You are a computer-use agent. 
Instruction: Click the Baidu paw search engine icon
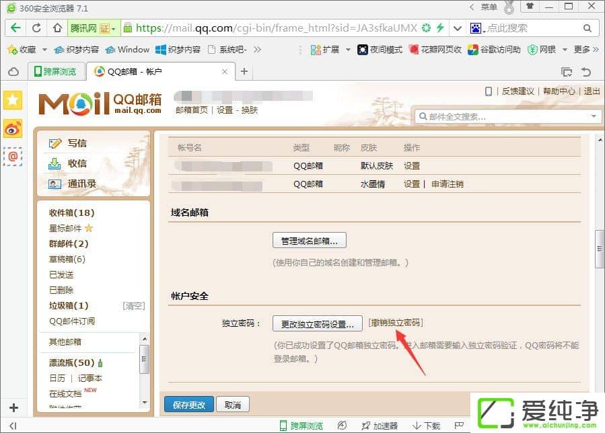(x=475, y=28)
